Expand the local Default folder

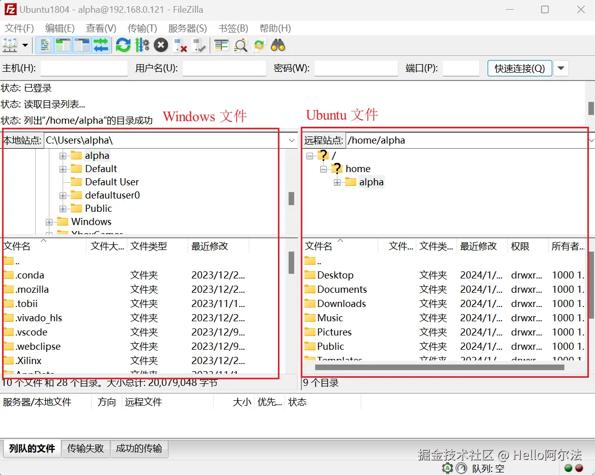pyautogui.click(x=63, y=169)
